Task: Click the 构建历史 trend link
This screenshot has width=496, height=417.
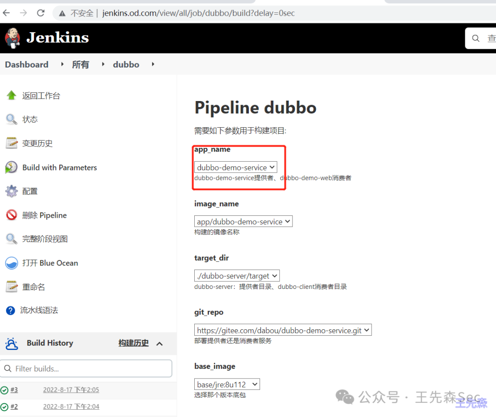Action: [x=134, y=343]
